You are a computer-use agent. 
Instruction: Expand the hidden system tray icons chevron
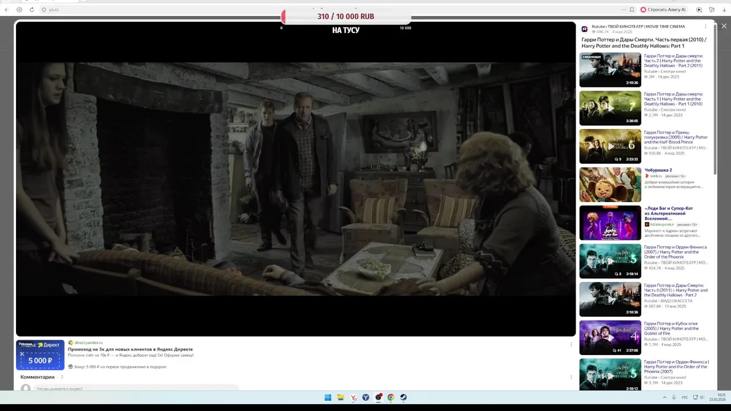(664, 397)
